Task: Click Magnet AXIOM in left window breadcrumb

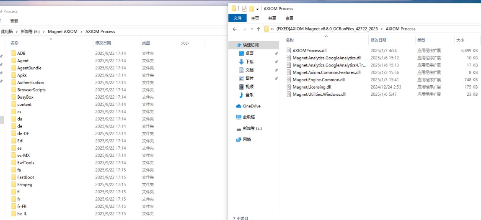Action: 62,31
